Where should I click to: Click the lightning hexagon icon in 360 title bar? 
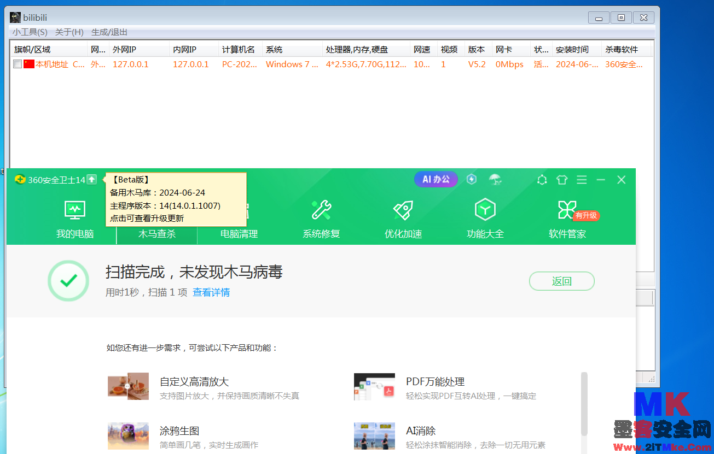click(x=472, y=179)
